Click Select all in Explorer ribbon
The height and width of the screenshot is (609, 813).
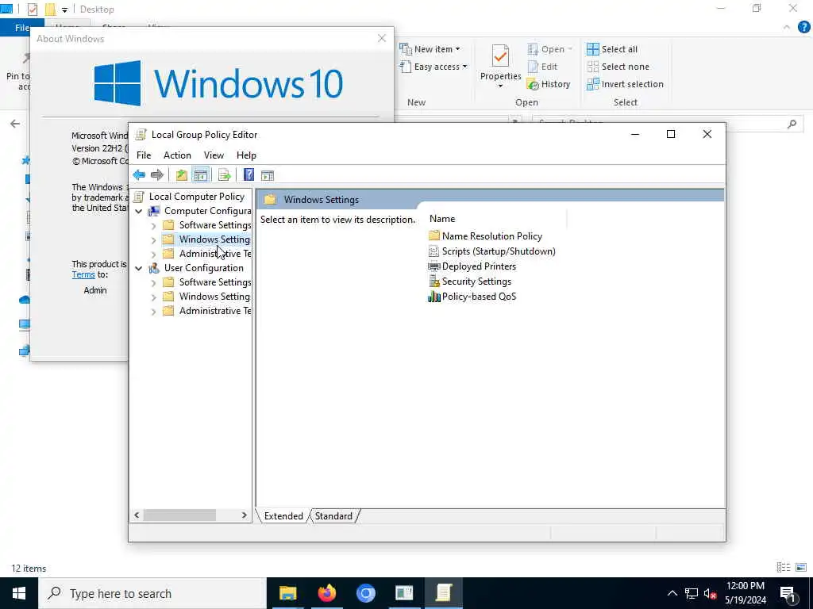coord(612,49)
